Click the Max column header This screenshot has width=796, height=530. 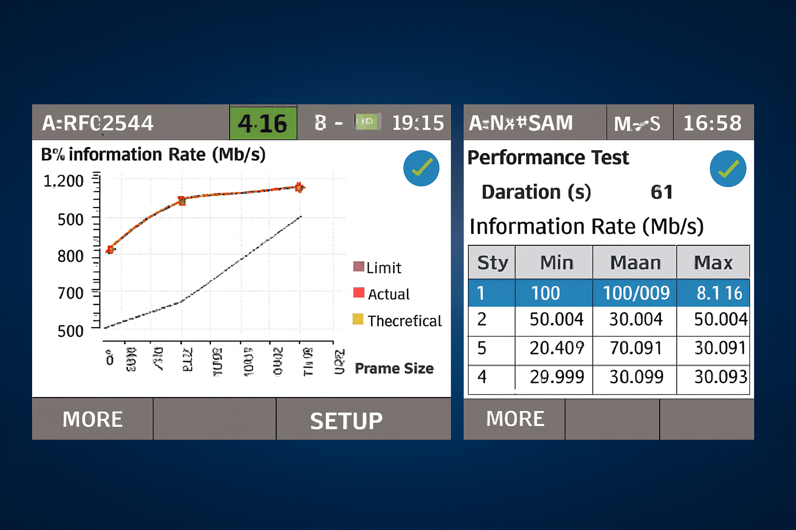pyautogui.click(x=713, y=262)
